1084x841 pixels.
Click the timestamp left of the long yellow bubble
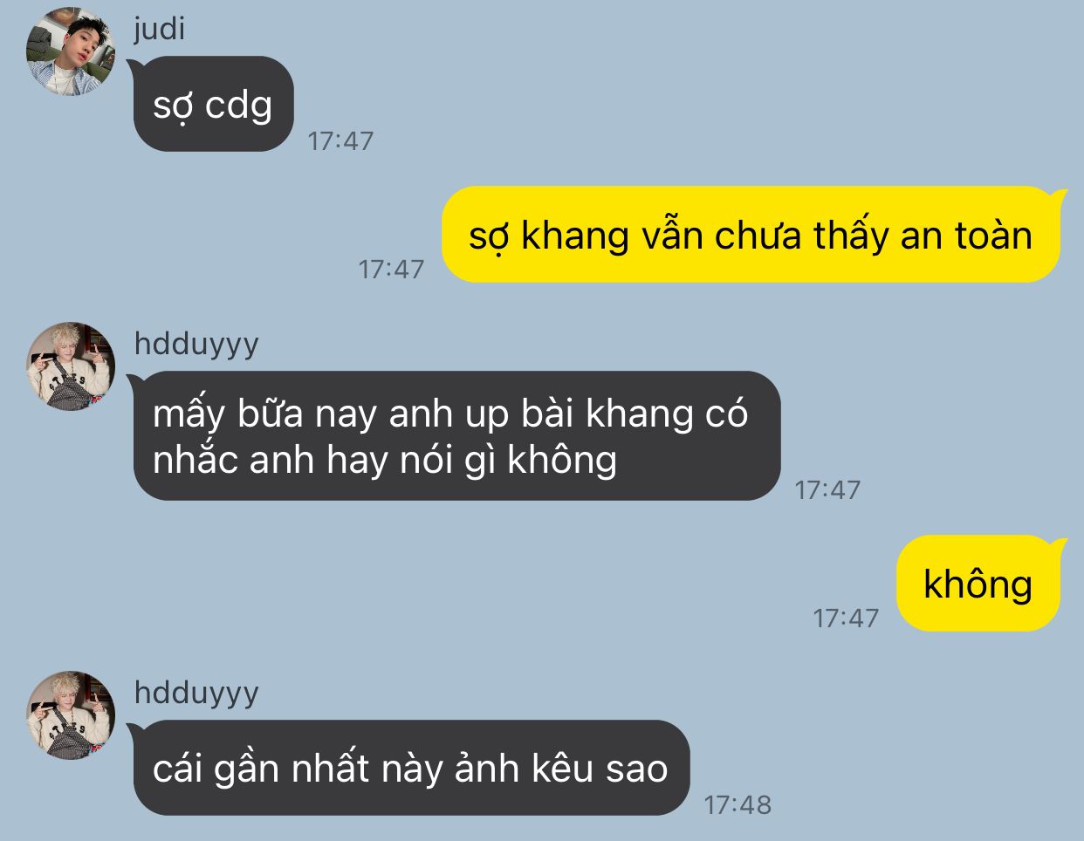[391, 269]
